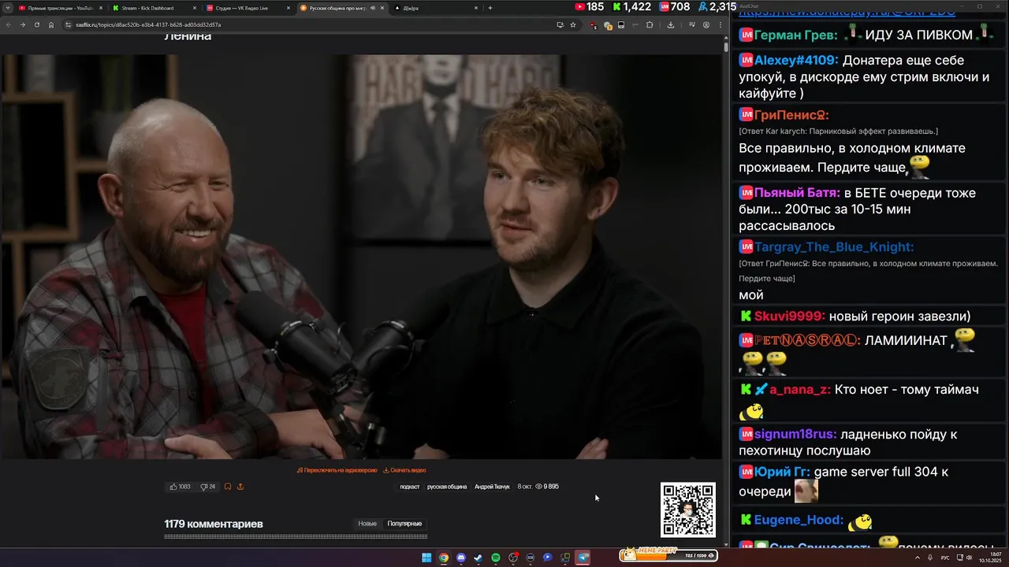Click Герман Грев username in chat
Screen dimensions: 1009x567
click(x=795, y=35)
